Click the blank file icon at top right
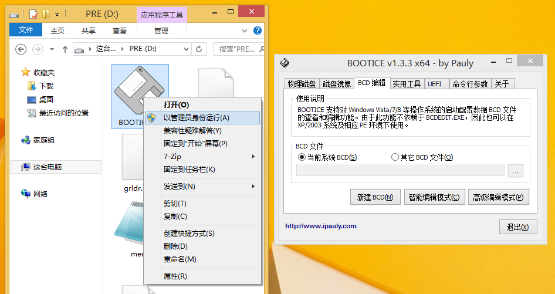The height and width of the screenshot is (294, 555). coord(216,83)
